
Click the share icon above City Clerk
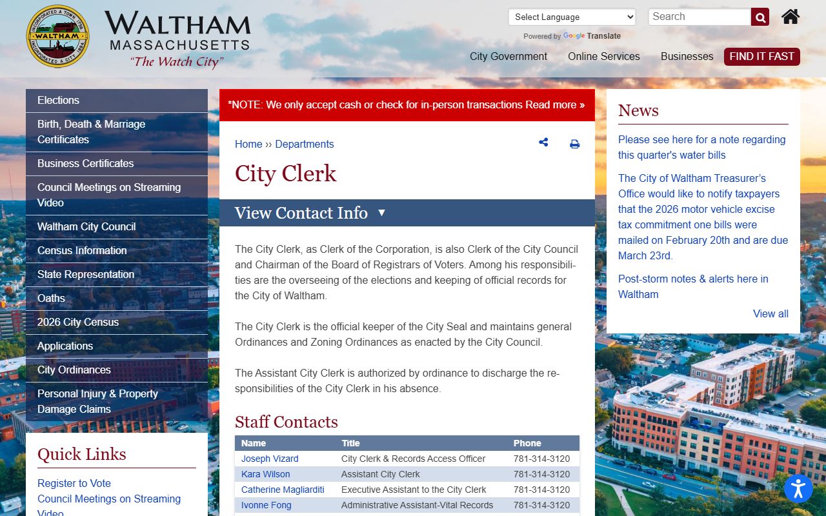(543, 143)
